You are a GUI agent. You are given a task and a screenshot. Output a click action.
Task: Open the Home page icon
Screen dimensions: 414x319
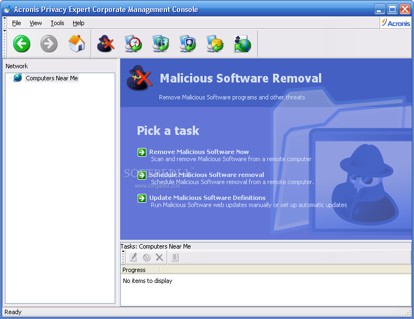(x=76, y=44)
